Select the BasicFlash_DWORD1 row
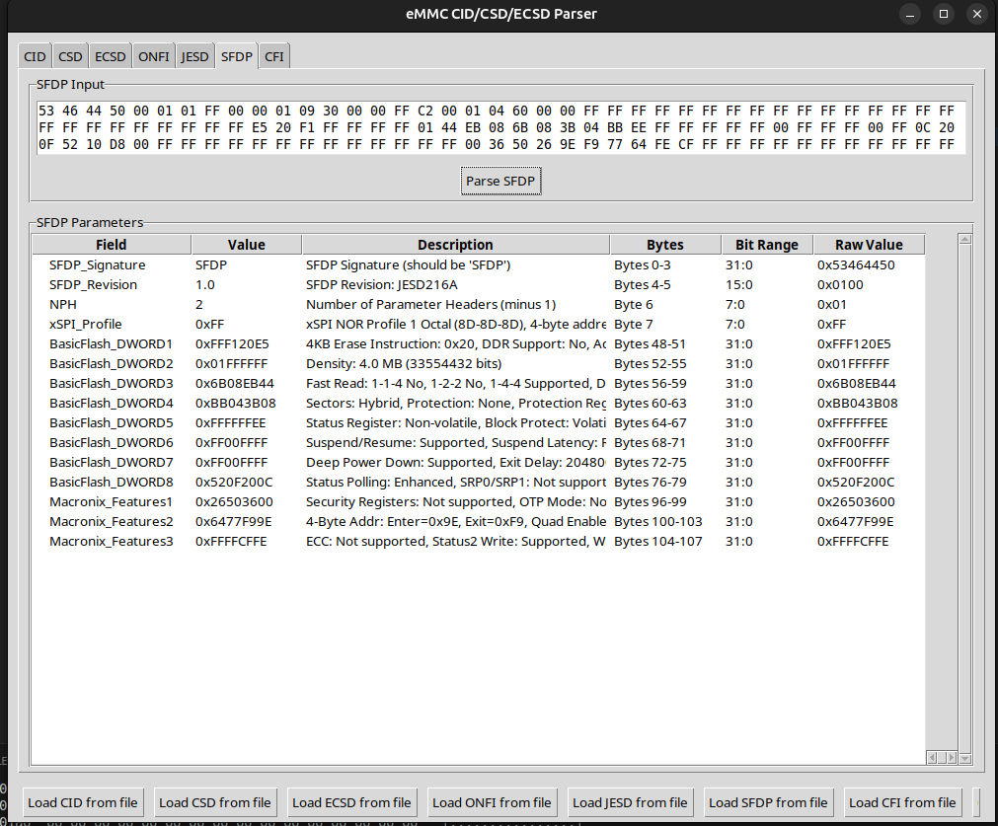Viewport: 998px width, 826px height. pos(478,343)
